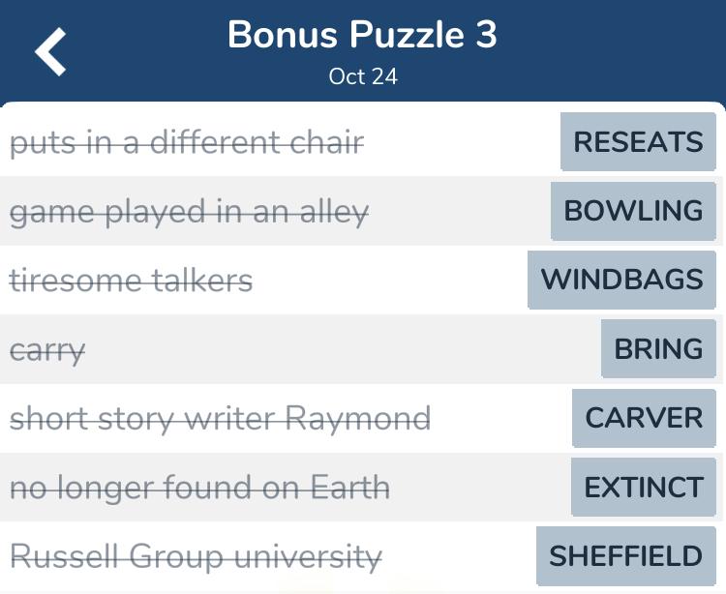Viewport: 726px width, 594px height.
Task: Tap the blue header bar background
Action: click(x=602, y=51)
